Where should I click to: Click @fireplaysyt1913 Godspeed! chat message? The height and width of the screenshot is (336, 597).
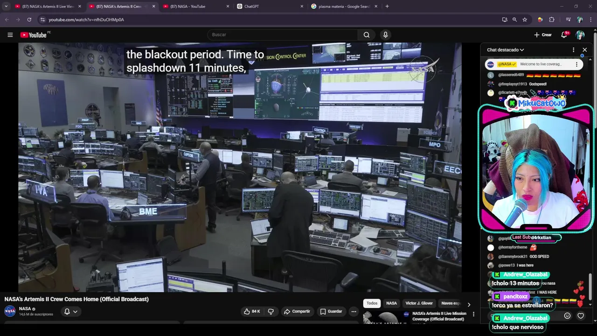(522, 84)
